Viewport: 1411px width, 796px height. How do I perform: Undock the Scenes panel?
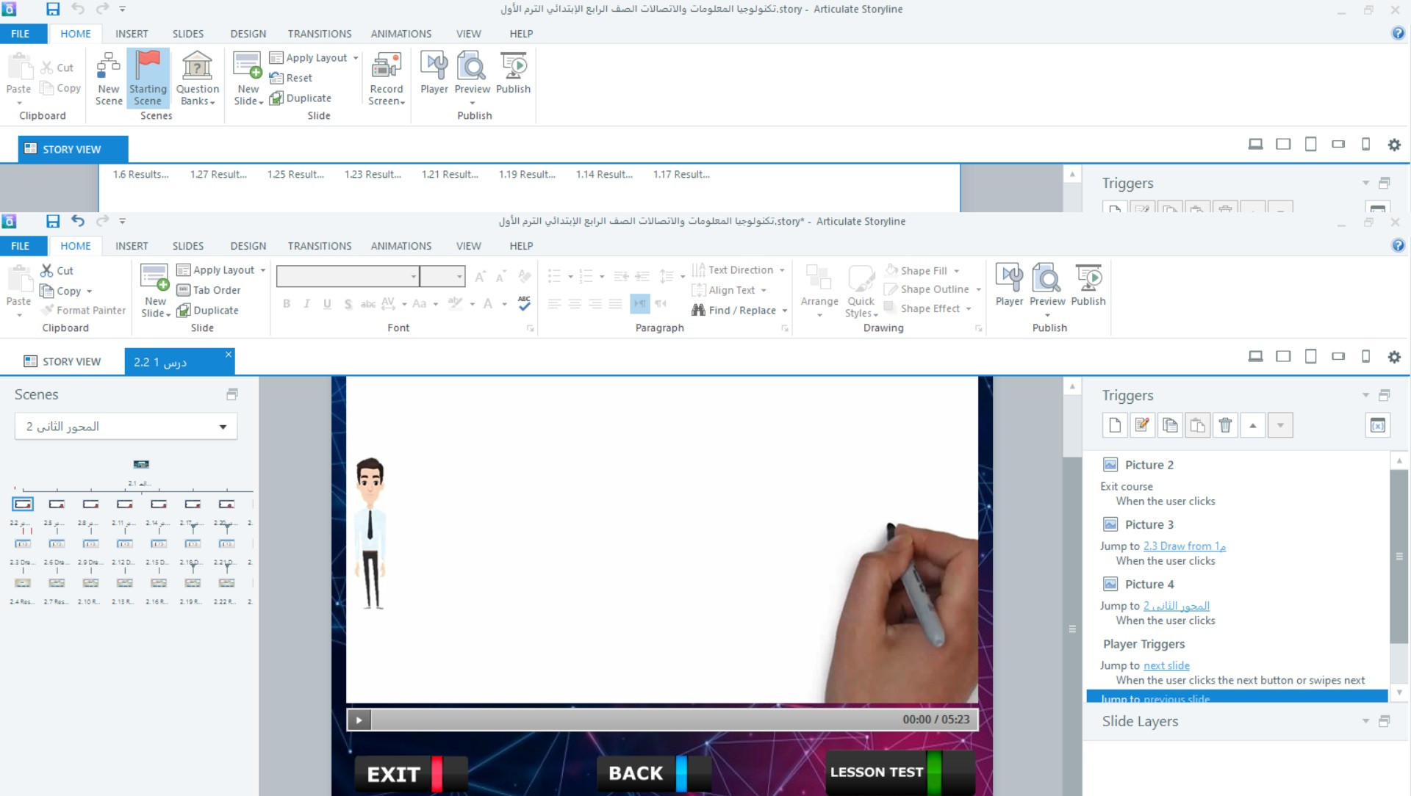tap(232, 394)
